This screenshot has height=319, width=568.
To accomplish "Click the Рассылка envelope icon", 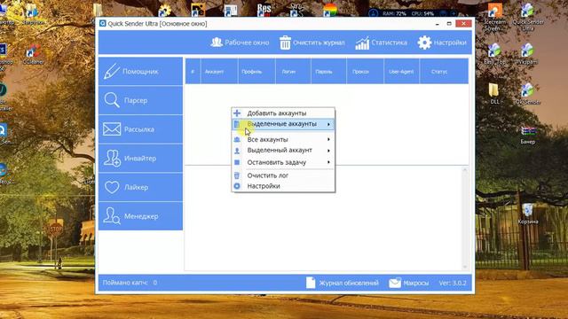I will (x=112, y=129).
